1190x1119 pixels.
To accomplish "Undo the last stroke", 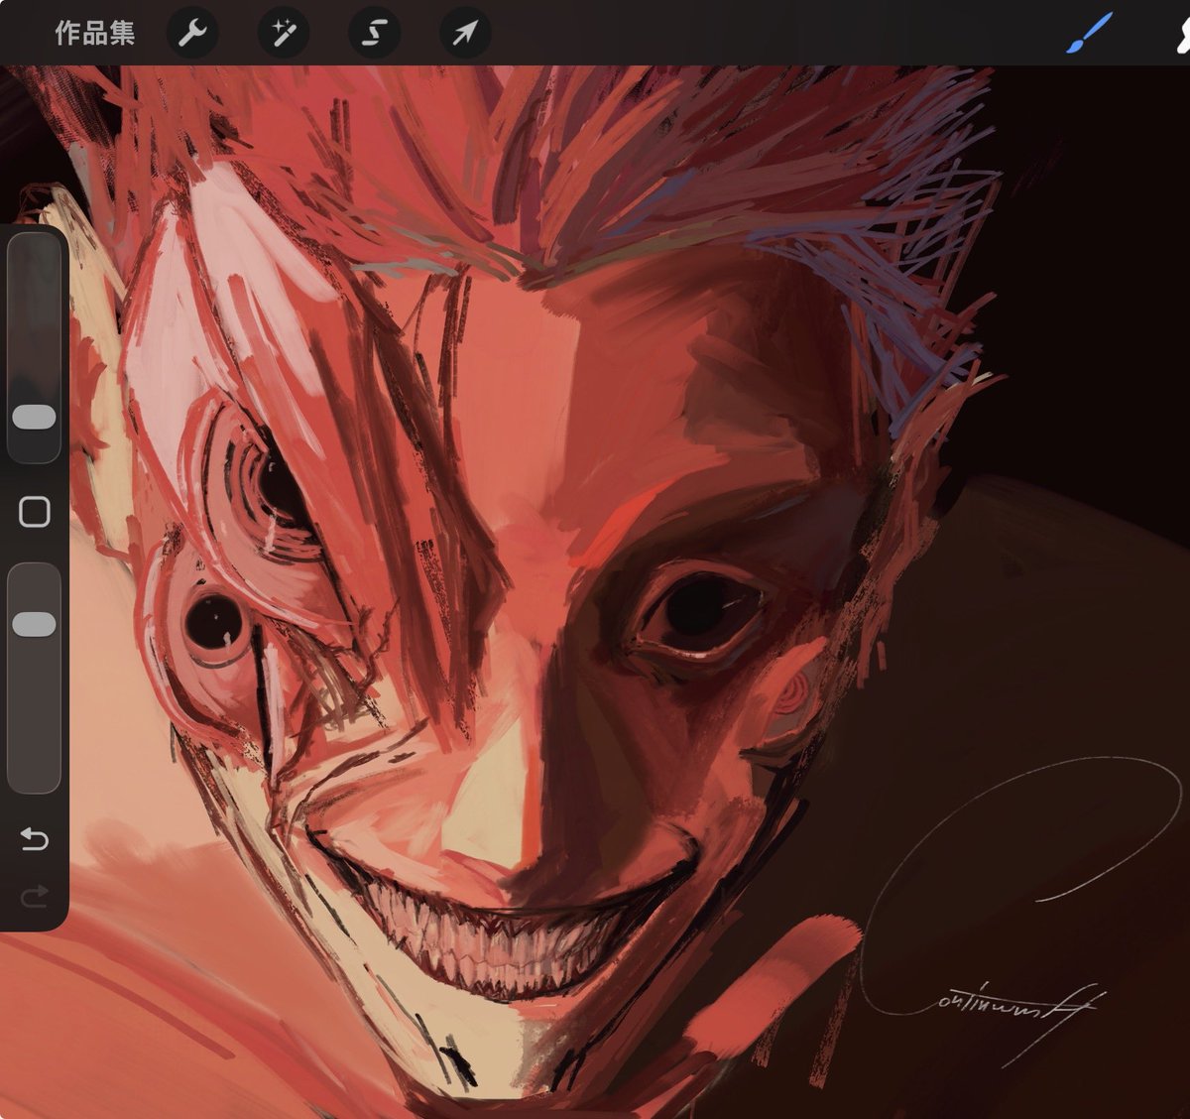I will pyautogui.click(x=35, y=839).
